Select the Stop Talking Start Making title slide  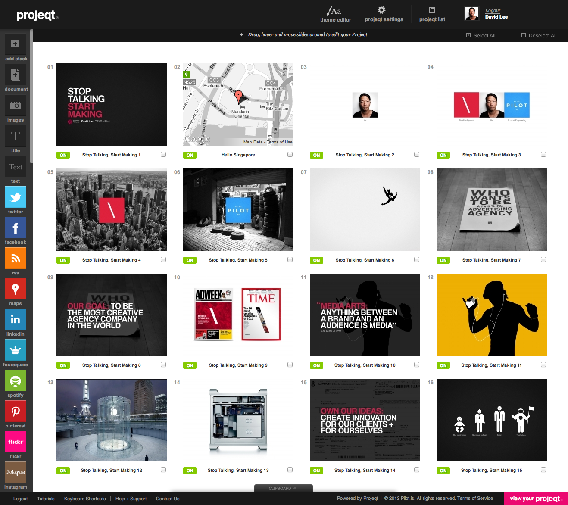(x=112, y=105)
